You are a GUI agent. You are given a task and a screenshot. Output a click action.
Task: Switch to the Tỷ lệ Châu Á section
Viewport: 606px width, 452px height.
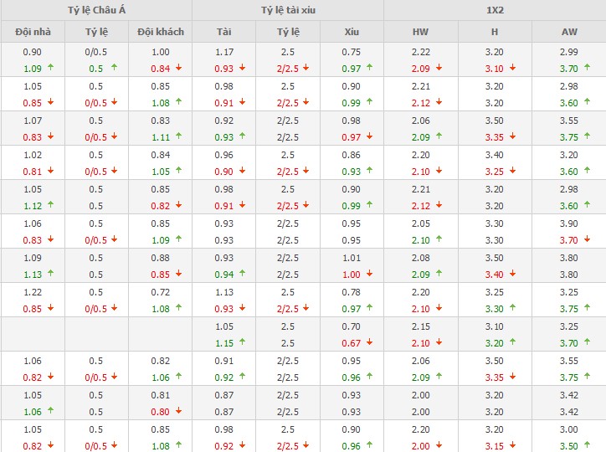click(95, 10)
